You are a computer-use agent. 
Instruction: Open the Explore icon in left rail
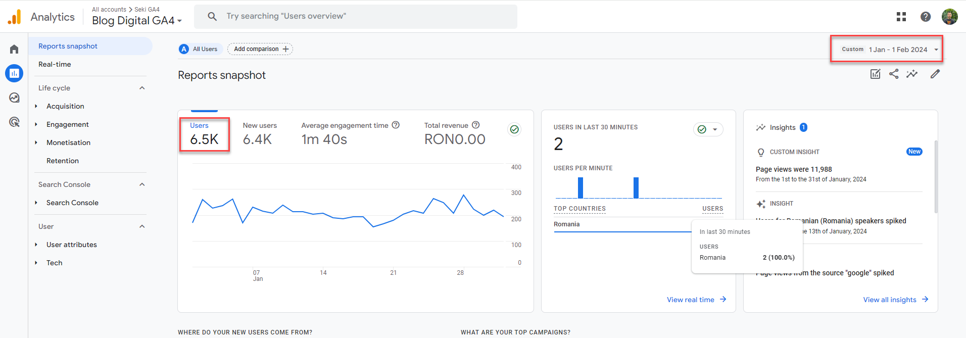14,98
